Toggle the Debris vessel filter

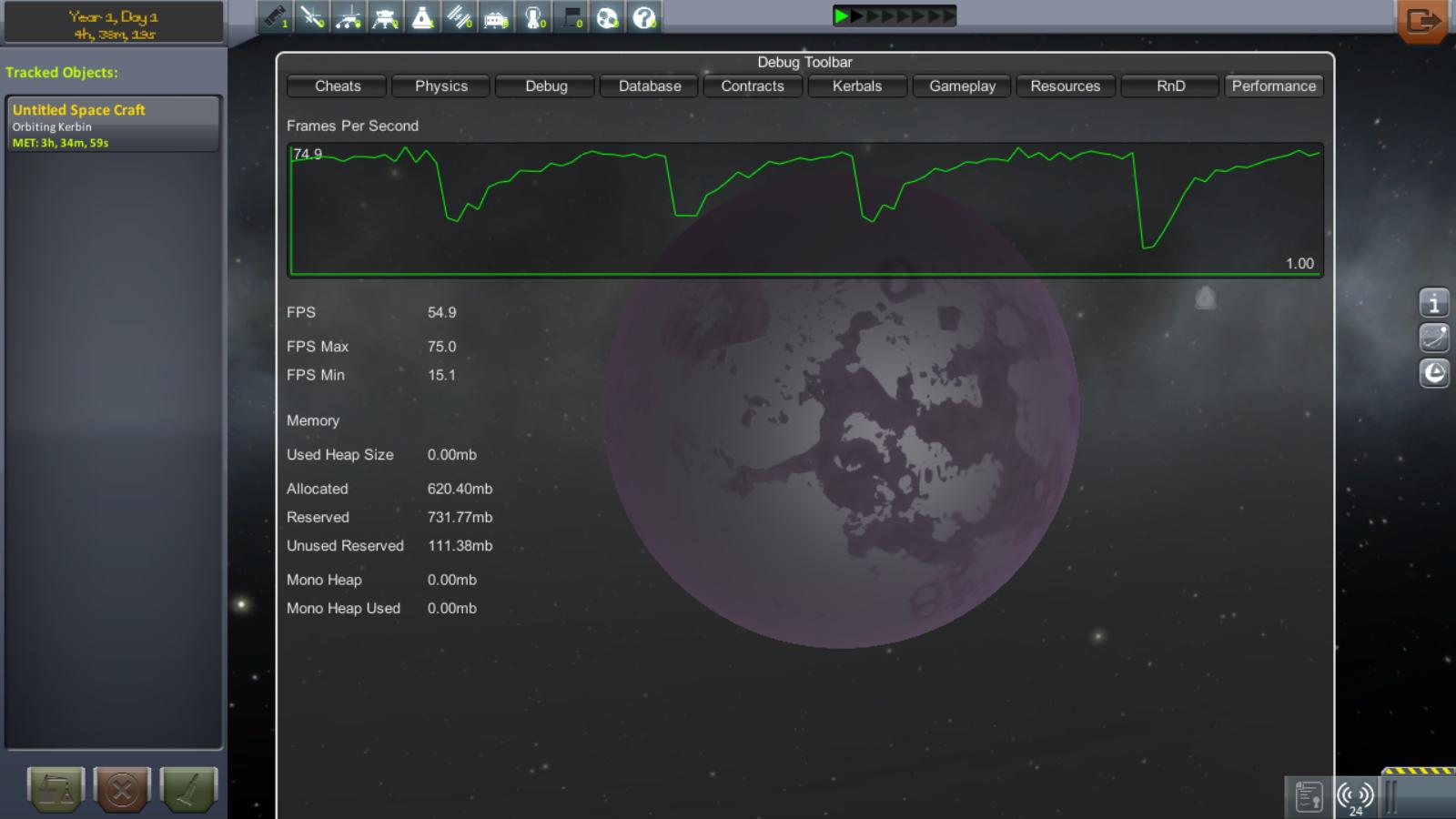coord(275,17)
